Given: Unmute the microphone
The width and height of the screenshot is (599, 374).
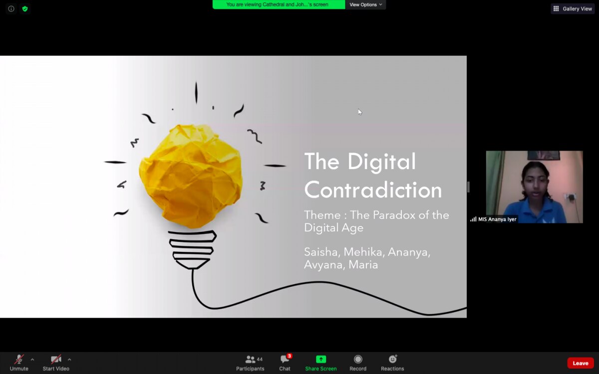Looking at the screenshot, I should [x=19, y=363].
